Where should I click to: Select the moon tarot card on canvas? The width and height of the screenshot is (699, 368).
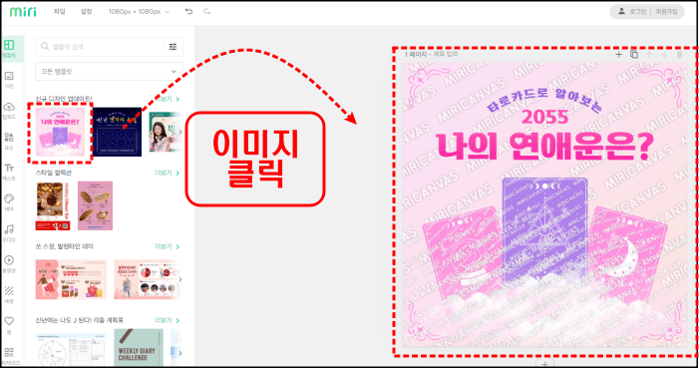click(627, 256)
